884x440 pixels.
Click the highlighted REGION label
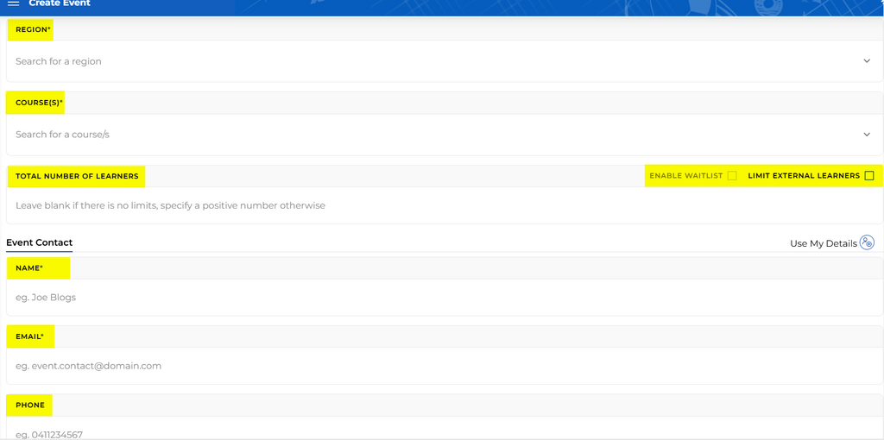pyautogui.click(x=32, y=30)
